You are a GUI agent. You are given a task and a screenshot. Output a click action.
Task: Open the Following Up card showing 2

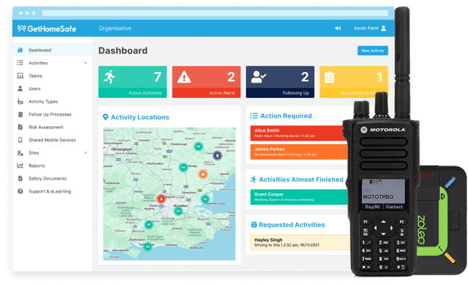click(280, 82)
